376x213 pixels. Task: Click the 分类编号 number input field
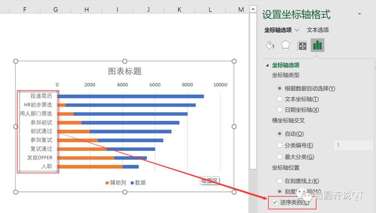[353, 145]
